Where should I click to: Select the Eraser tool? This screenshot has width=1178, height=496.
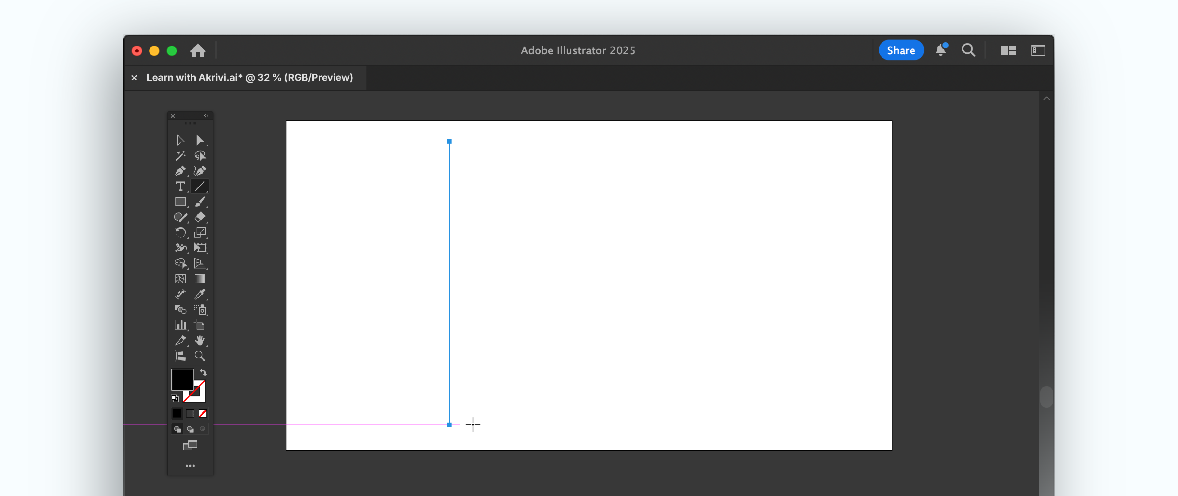200,217
